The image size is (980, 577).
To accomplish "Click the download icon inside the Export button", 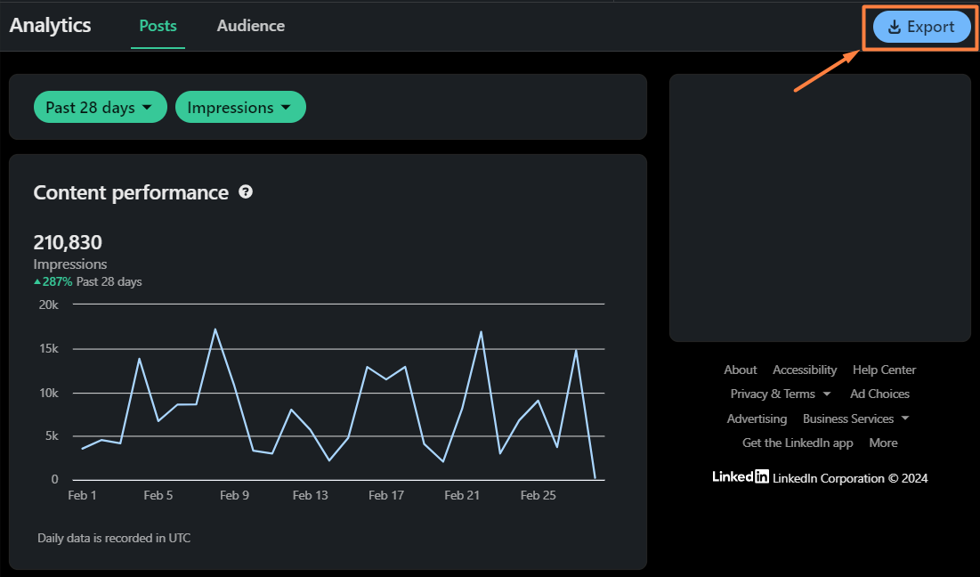I will tap(894, 27).
